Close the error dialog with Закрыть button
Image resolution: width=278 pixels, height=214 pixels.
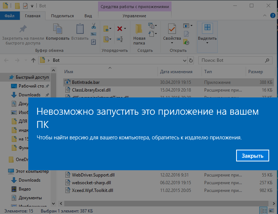coord(252,156)
